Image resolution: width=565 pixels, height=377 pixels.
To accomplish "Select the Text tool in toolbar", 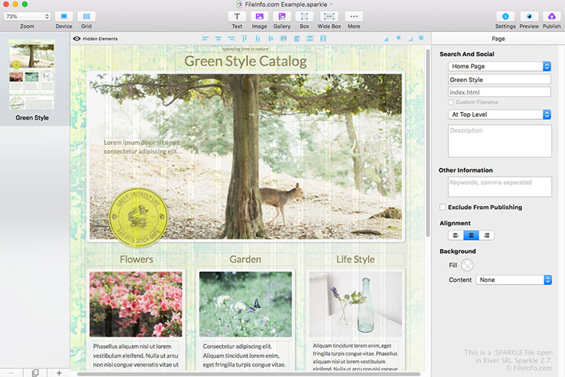I will (x=236, y=16).
